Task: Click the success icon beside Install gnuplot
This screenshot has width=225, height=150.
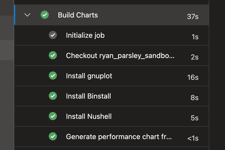Action: click(53, 76)
